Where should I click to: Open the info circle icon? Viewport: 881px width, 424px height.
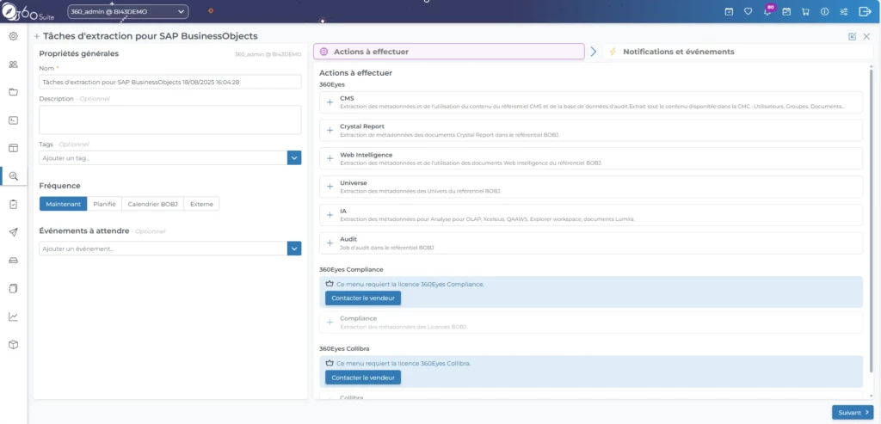[x=824, y=12]
